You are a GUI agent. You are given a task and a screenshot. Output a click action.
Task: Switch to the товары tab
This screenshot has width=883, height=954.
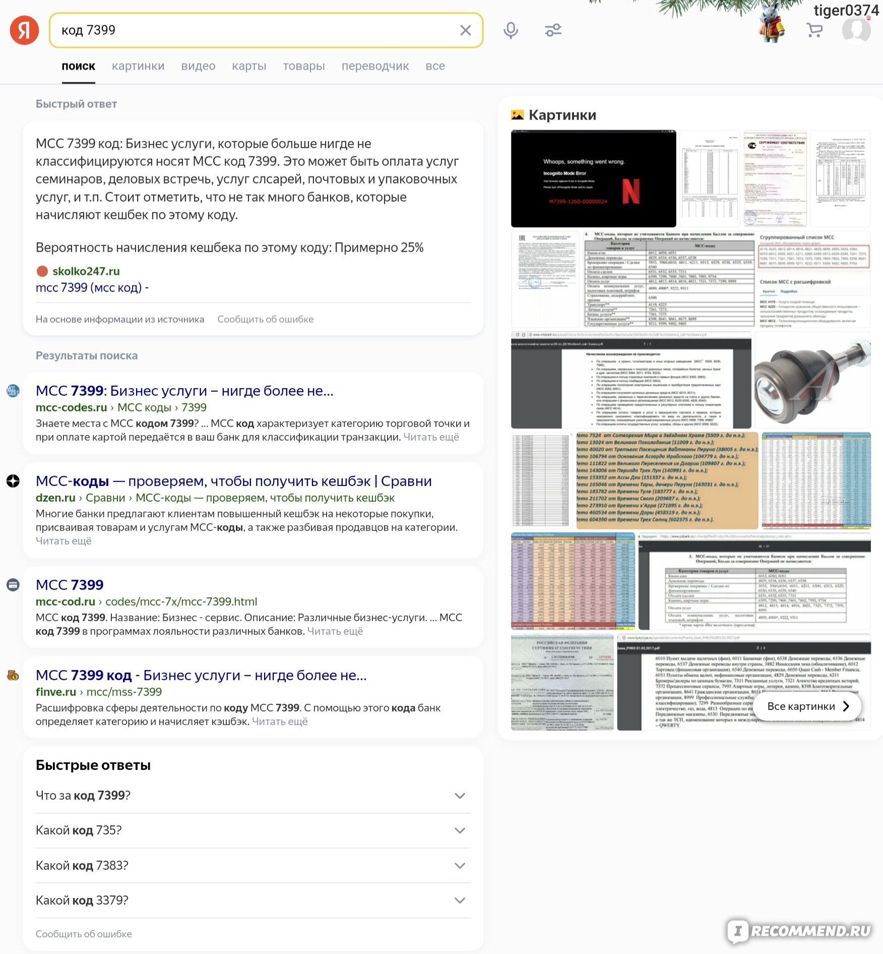(x=304, y=66)
